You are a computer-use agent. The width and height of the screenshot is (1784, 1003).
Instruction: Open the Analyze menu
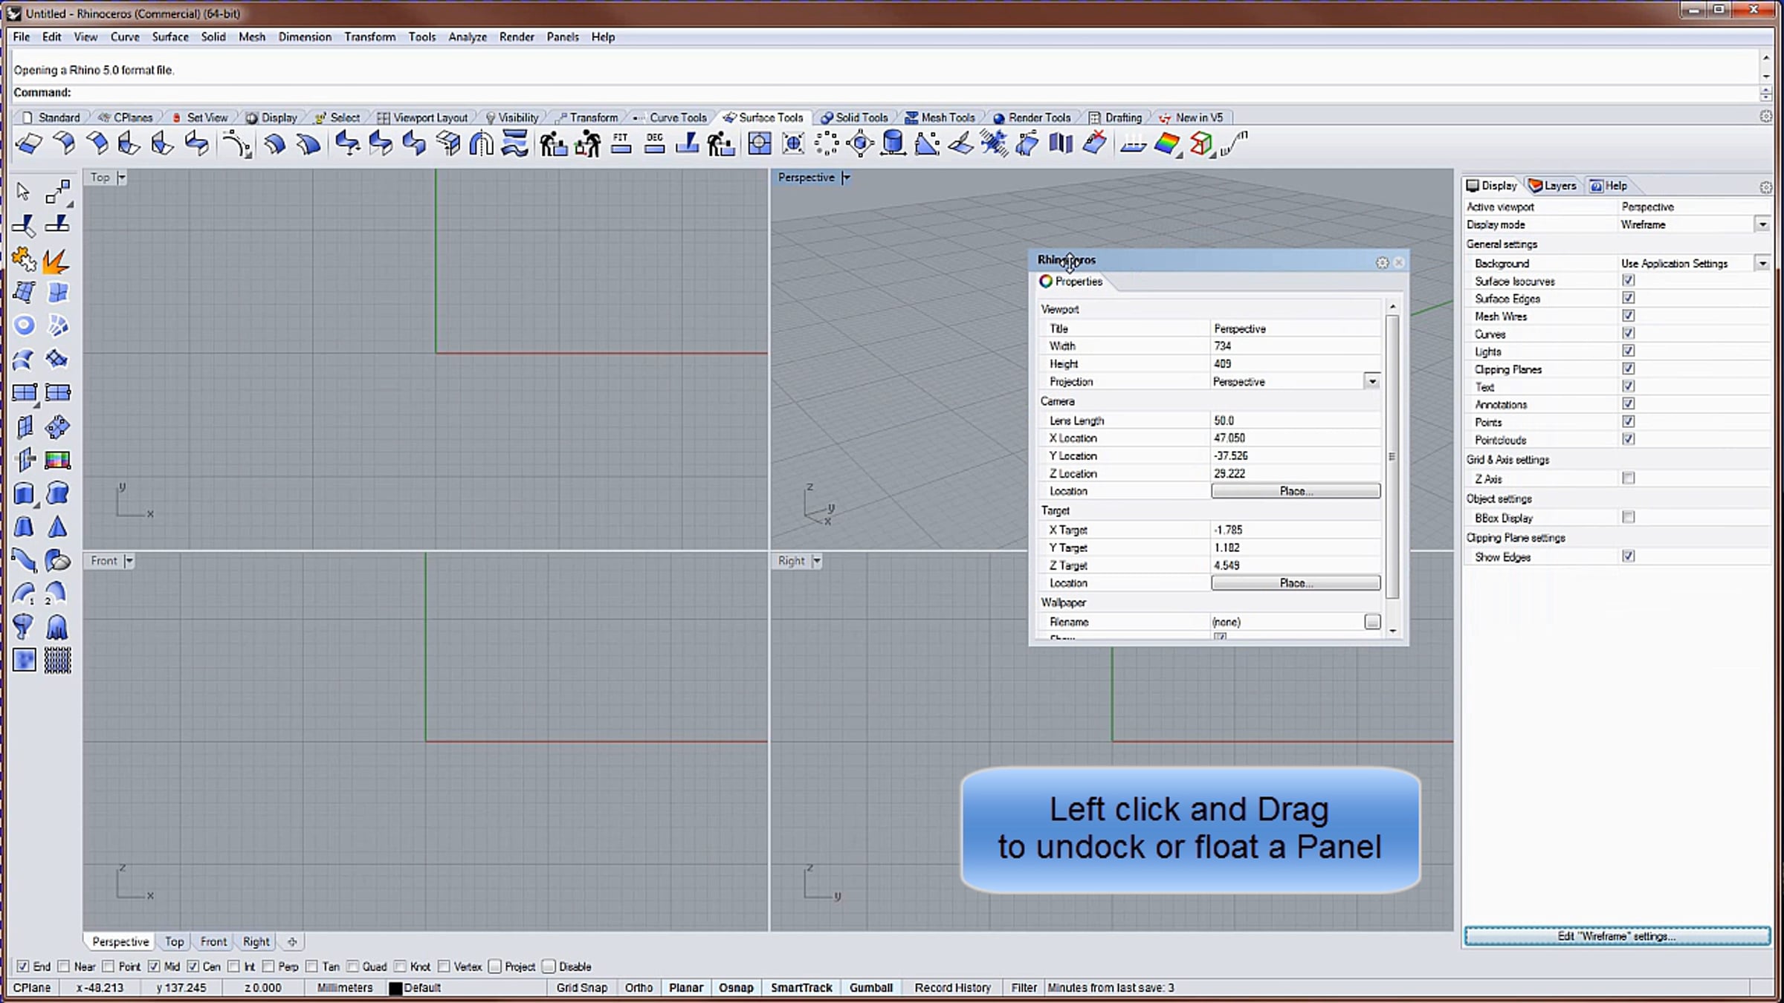coord(468,37)
